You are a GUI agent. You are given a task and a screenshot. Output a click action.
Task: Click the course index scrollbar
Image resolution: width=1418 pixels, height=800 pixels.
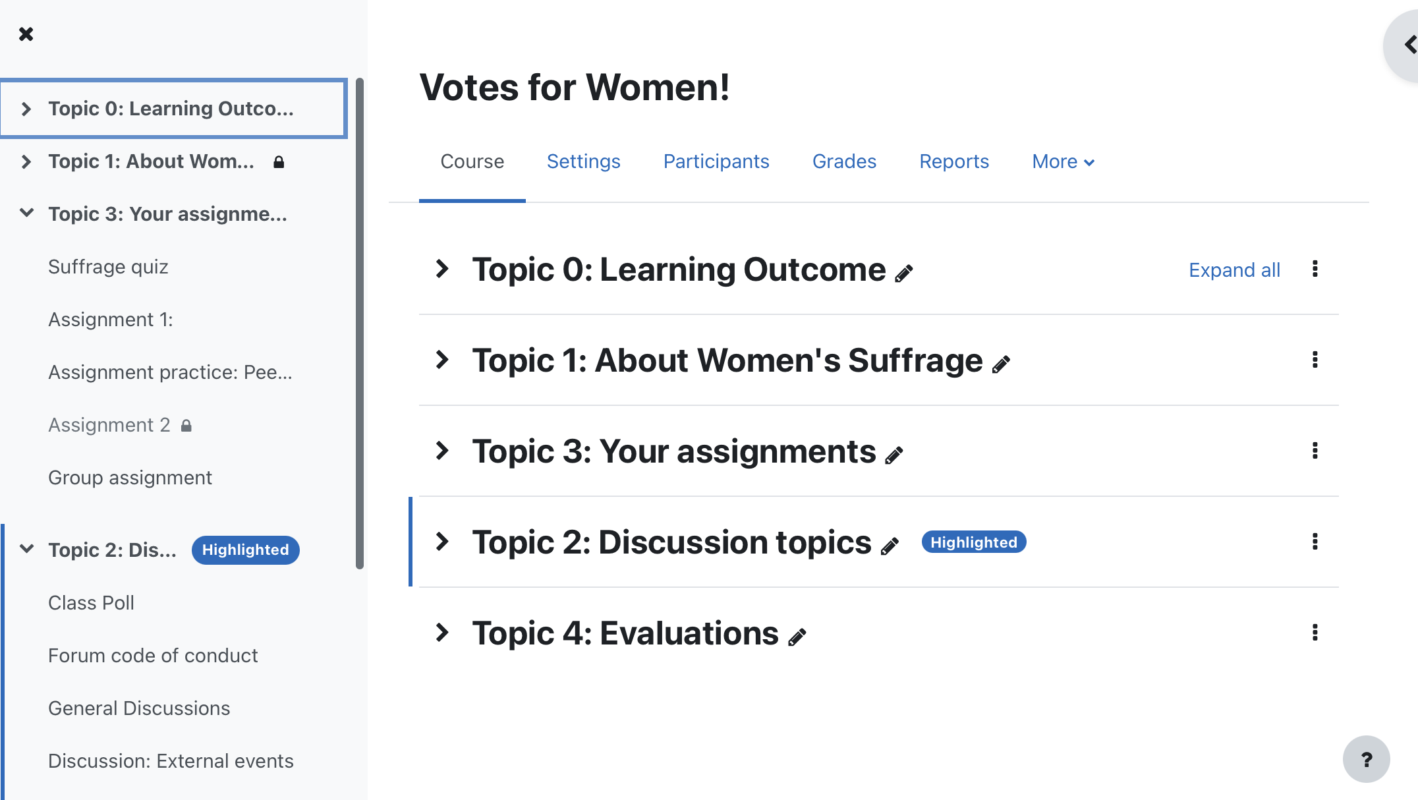360,323
